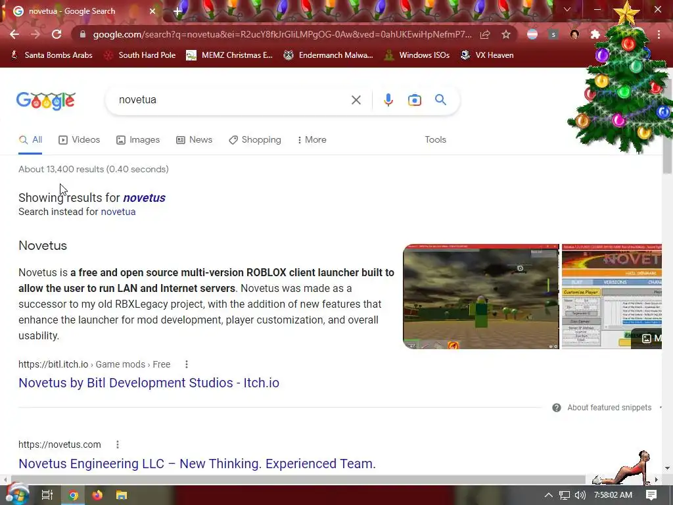Click into the novetua search box

pyautogui.click(x=232, y=100)
